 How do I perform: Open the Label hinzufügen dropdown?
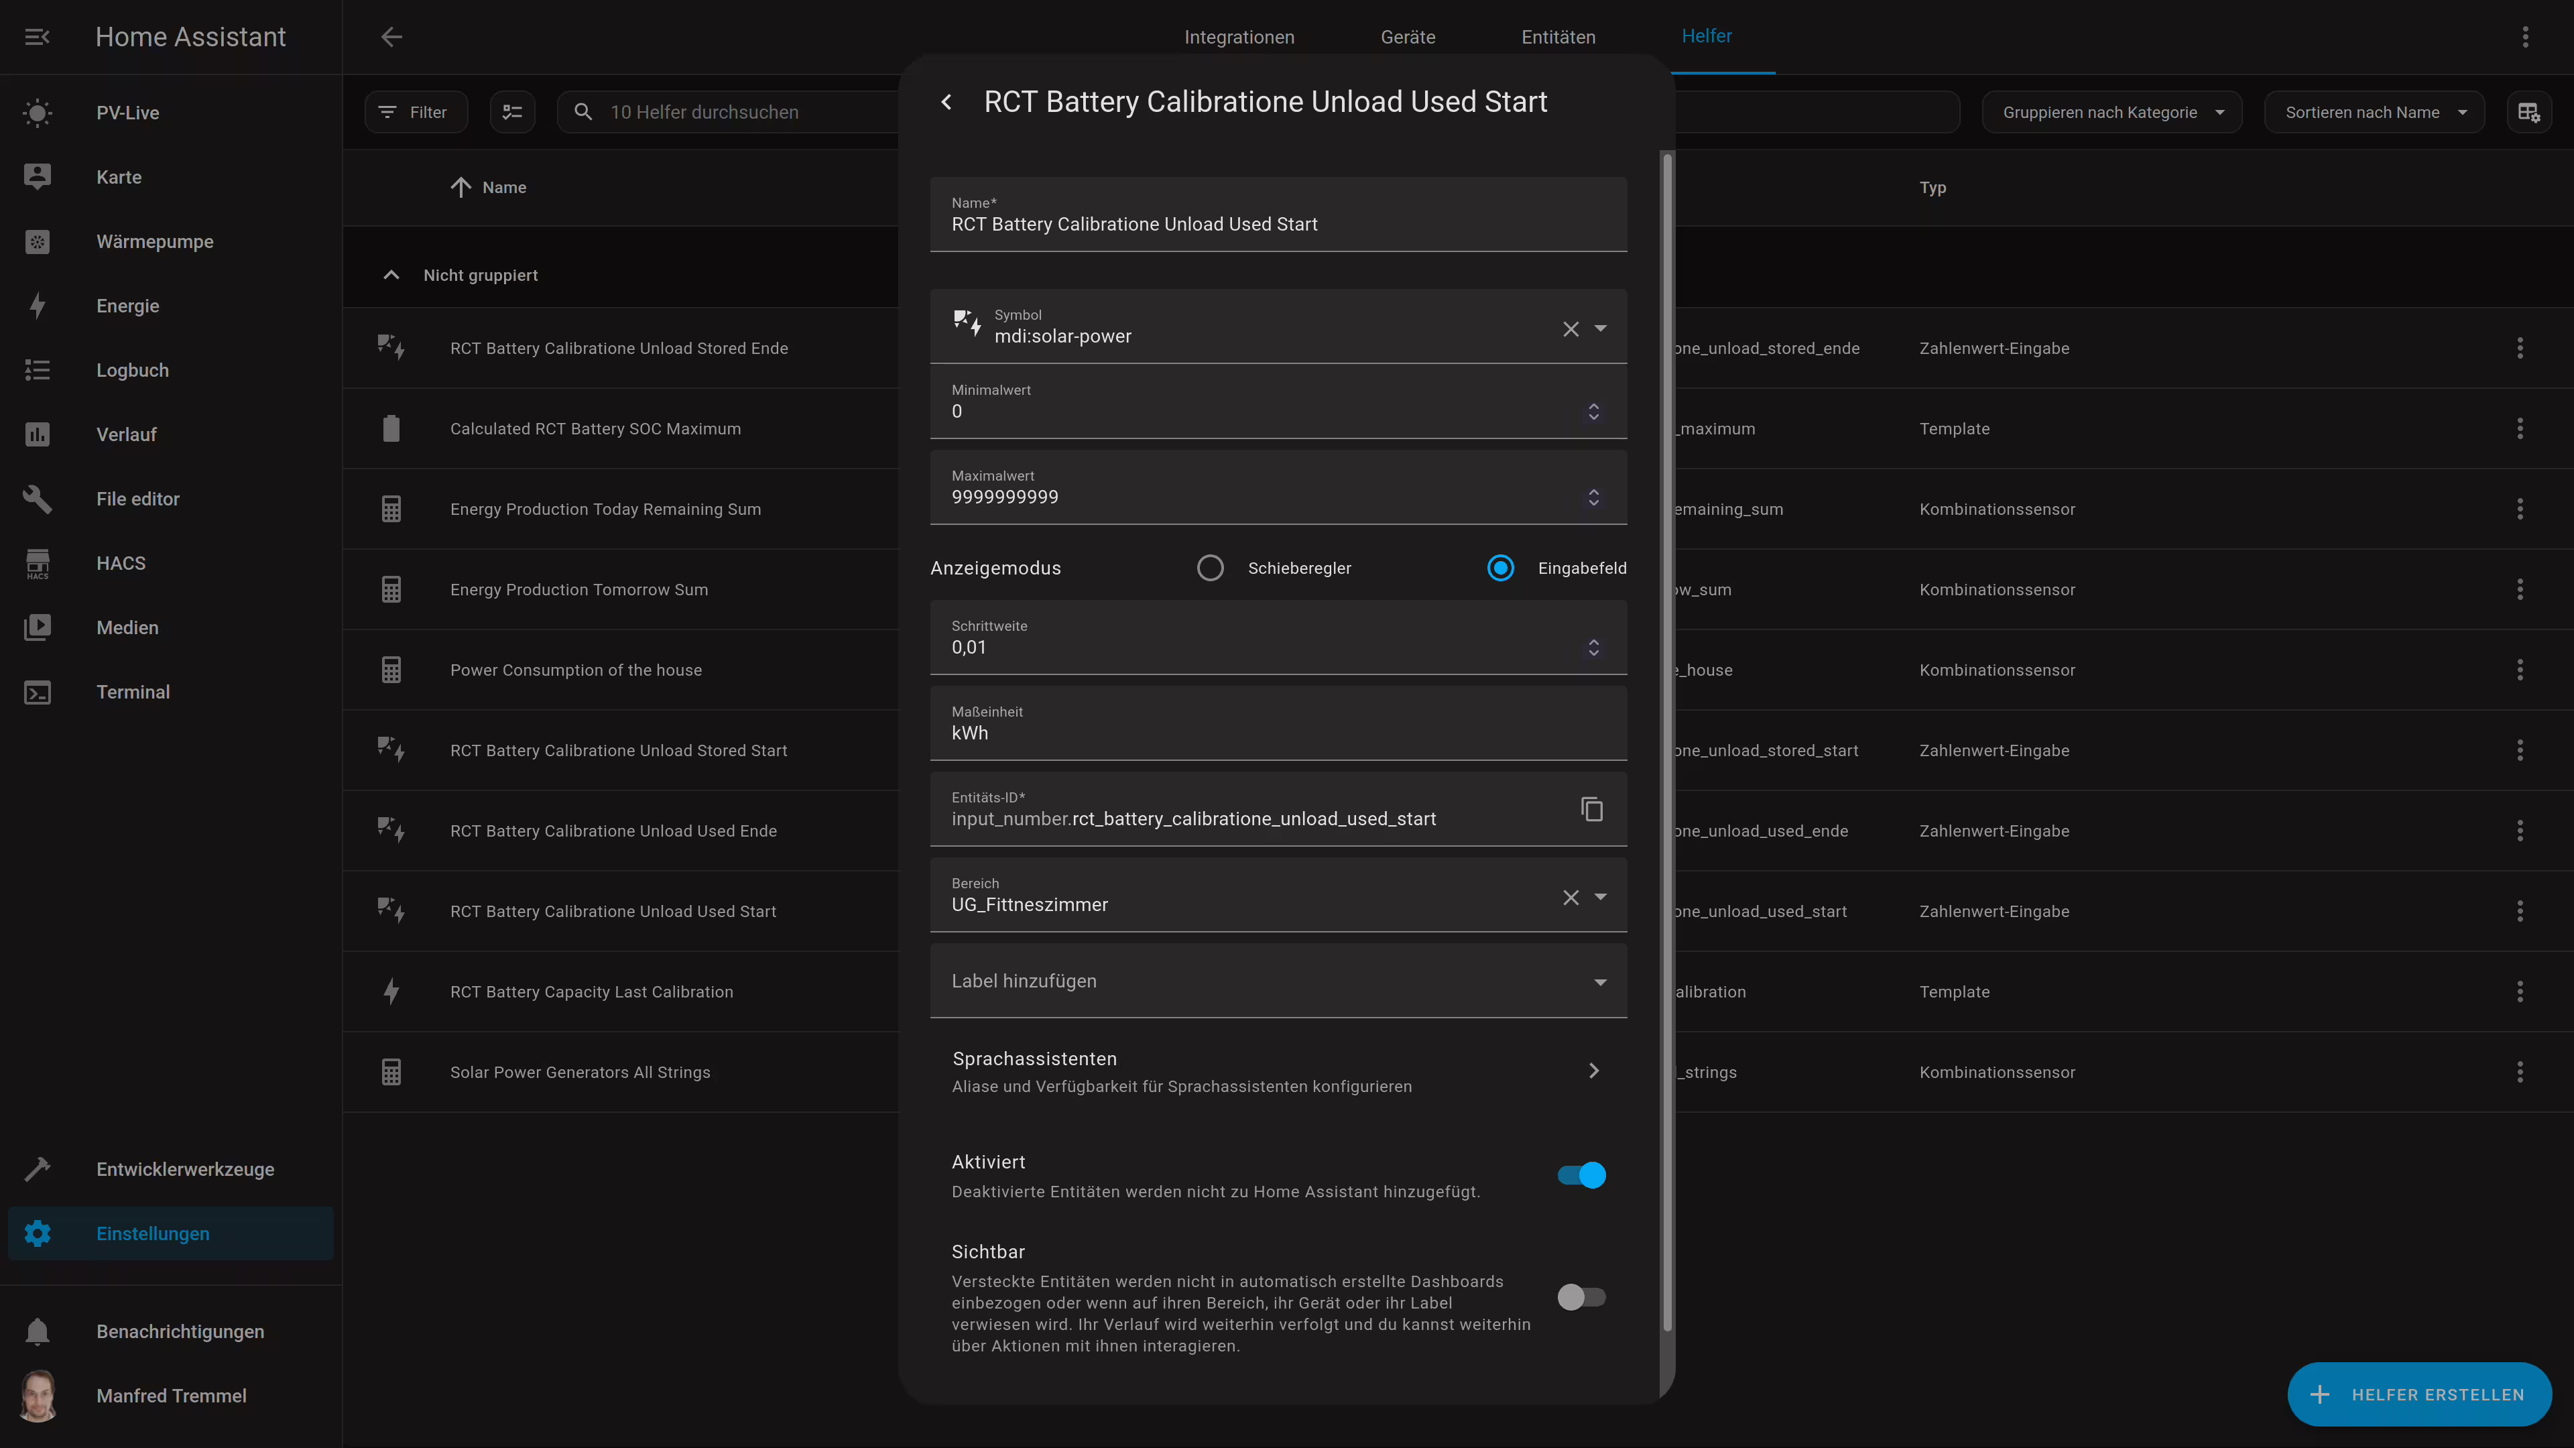click(1278, 981)
